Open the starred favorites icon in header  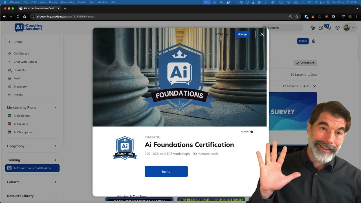tap(313, 28)
